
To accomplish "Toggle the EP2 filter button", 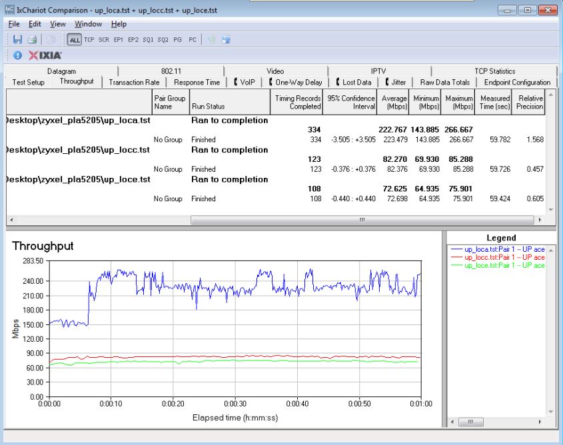I will tap(133, 40).
